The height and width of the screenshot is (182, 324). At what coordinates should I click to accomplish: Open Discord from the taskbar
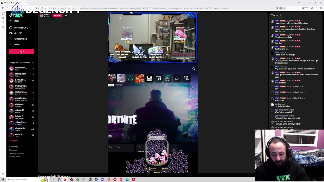[103, 179]
